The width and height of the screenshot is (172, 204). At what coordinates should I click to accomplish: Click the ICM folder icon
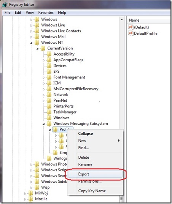[49, 83]
